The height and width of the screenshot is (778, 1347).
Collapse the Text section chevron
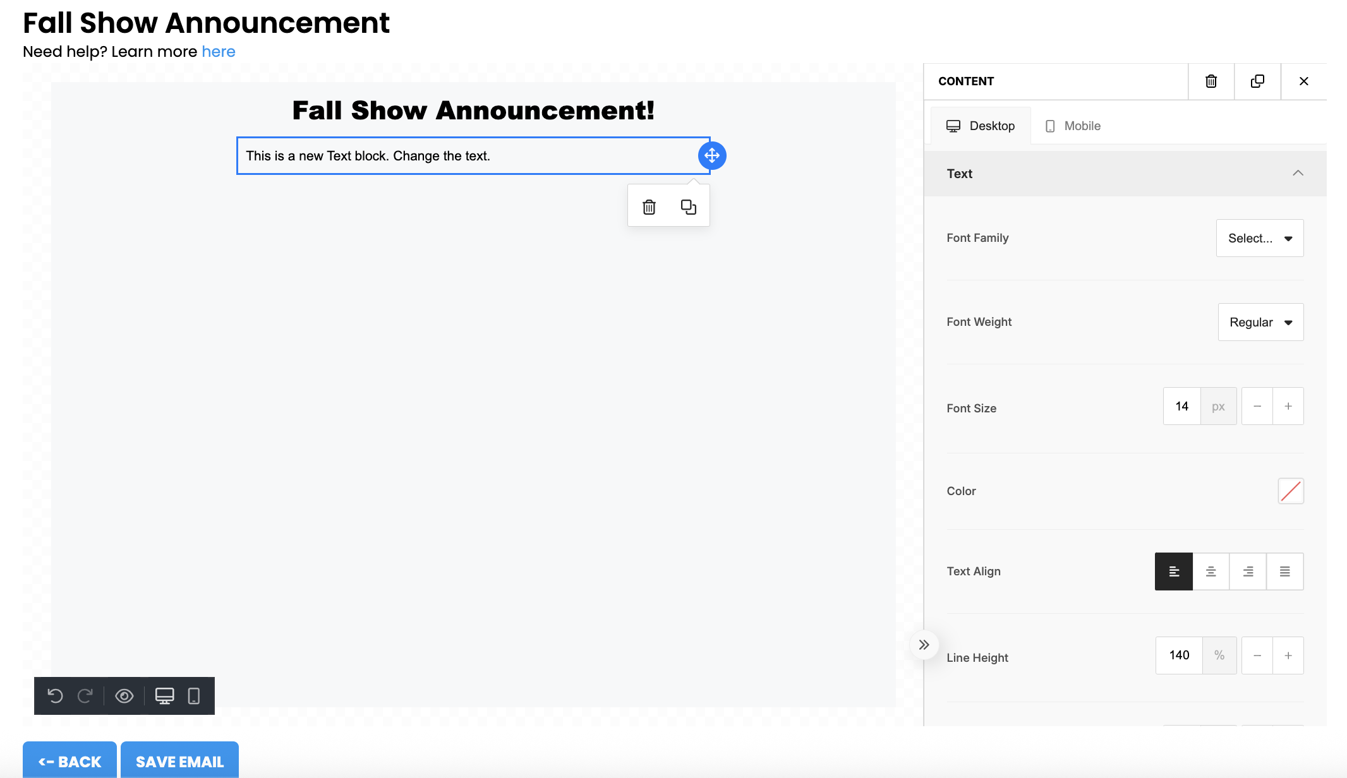click(1298, 173)
